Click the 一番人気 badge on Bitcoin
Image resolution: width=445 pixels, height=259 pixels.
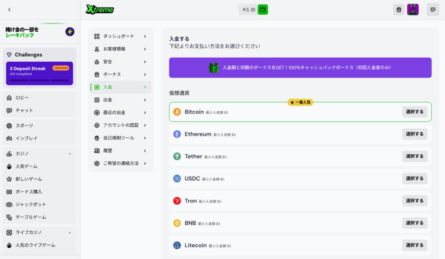coord(300,102)
